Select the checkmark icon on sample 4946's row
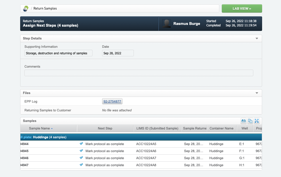The width and height of the screenshot is (281, 177). 81,158
